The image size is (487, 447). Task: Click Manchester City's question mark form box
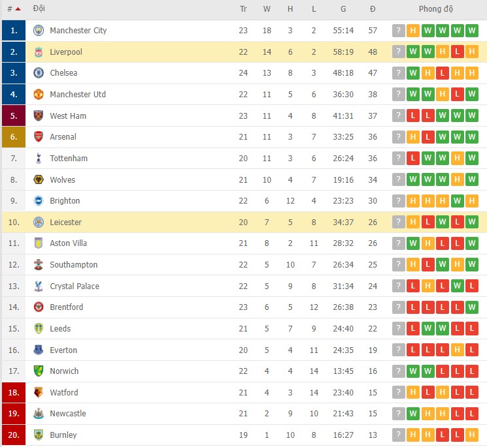(x=398, y=31)
